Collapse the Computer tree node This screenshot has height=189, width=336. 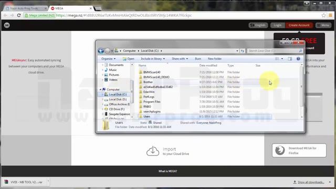[x=100, y=90]
